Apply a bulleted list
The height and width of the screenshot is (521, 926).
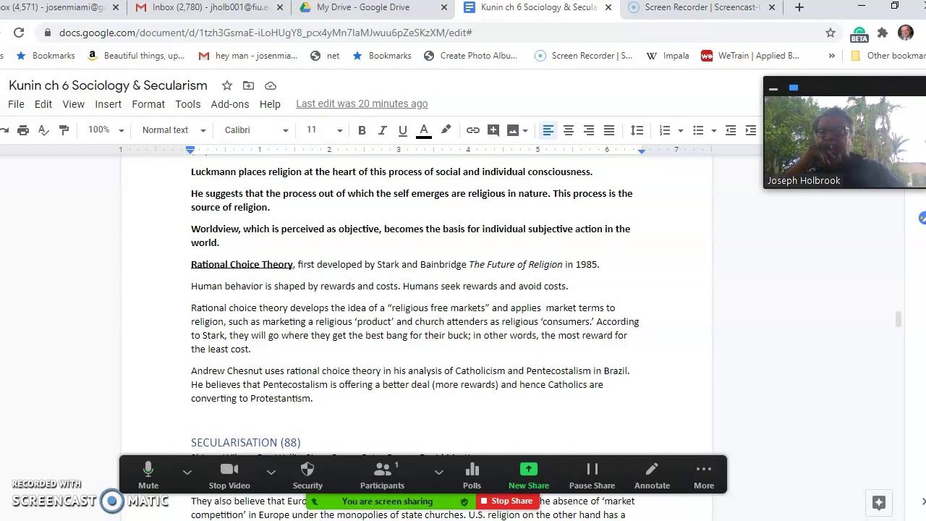point(698,130)
